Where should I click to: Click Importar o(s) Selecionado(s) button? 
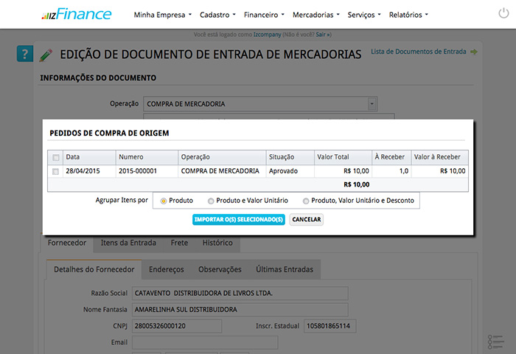237,220
